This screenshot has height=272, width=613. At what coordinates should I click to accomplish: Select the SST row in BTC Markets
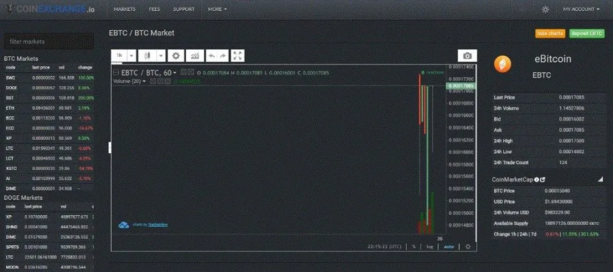tap(49, 98)
